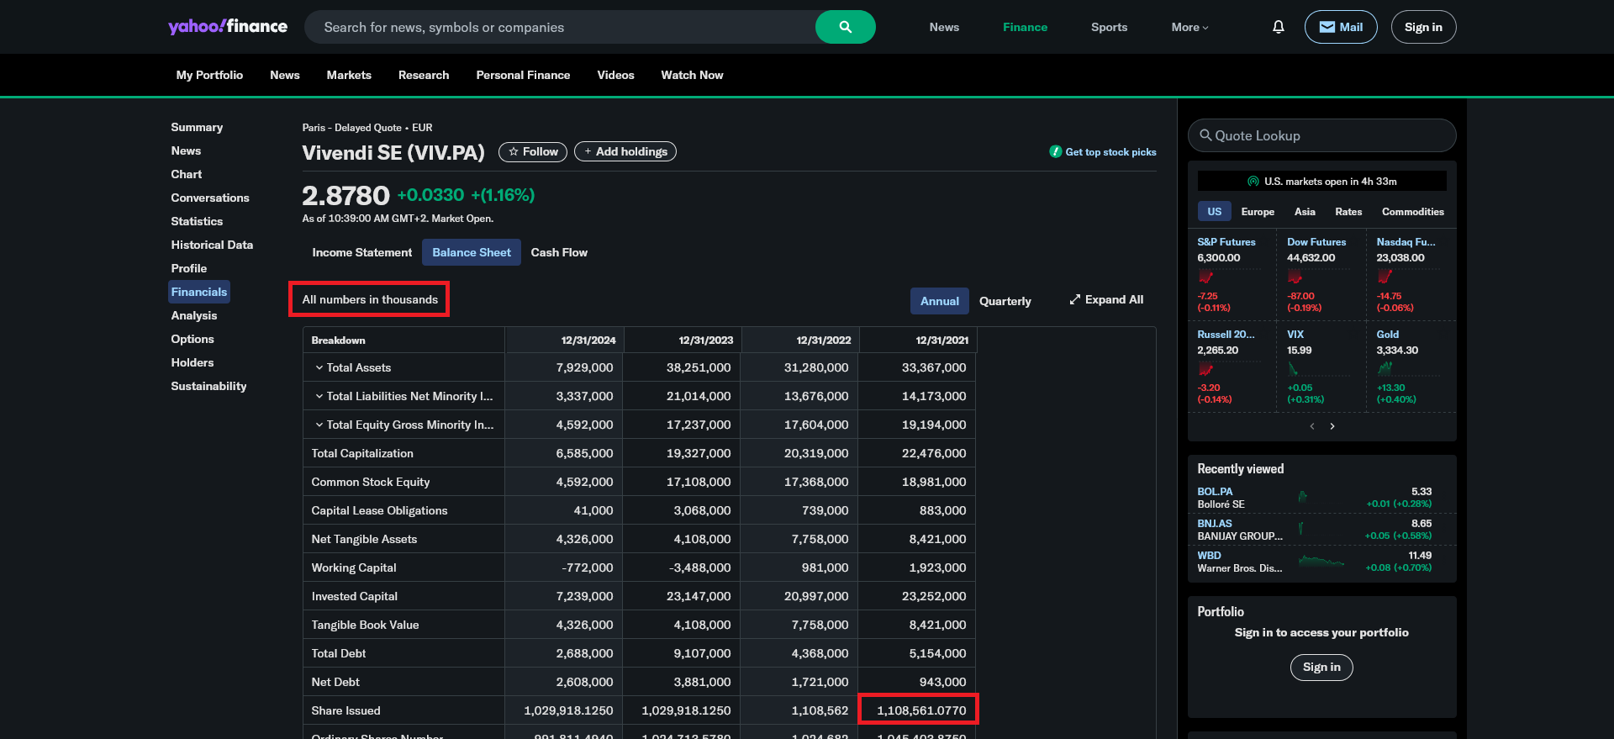1614x739 pixels.
Task: Open Summary in the left sidebar
Action: 197,127
